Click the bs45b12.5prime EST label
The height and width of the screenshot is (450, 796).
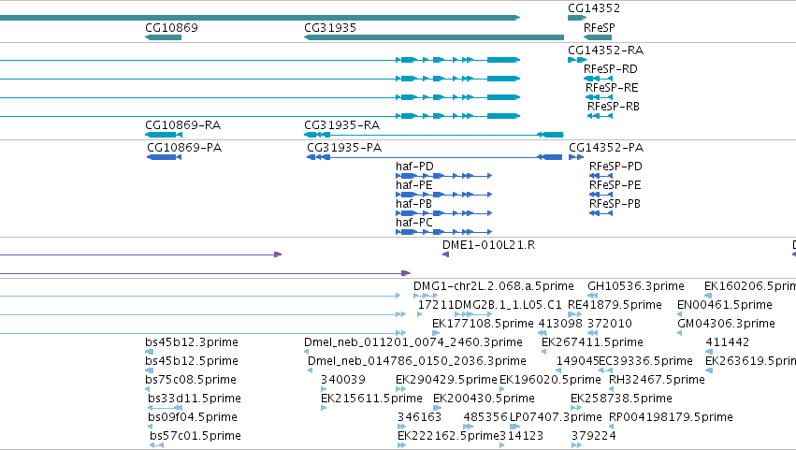pos(192,362)
